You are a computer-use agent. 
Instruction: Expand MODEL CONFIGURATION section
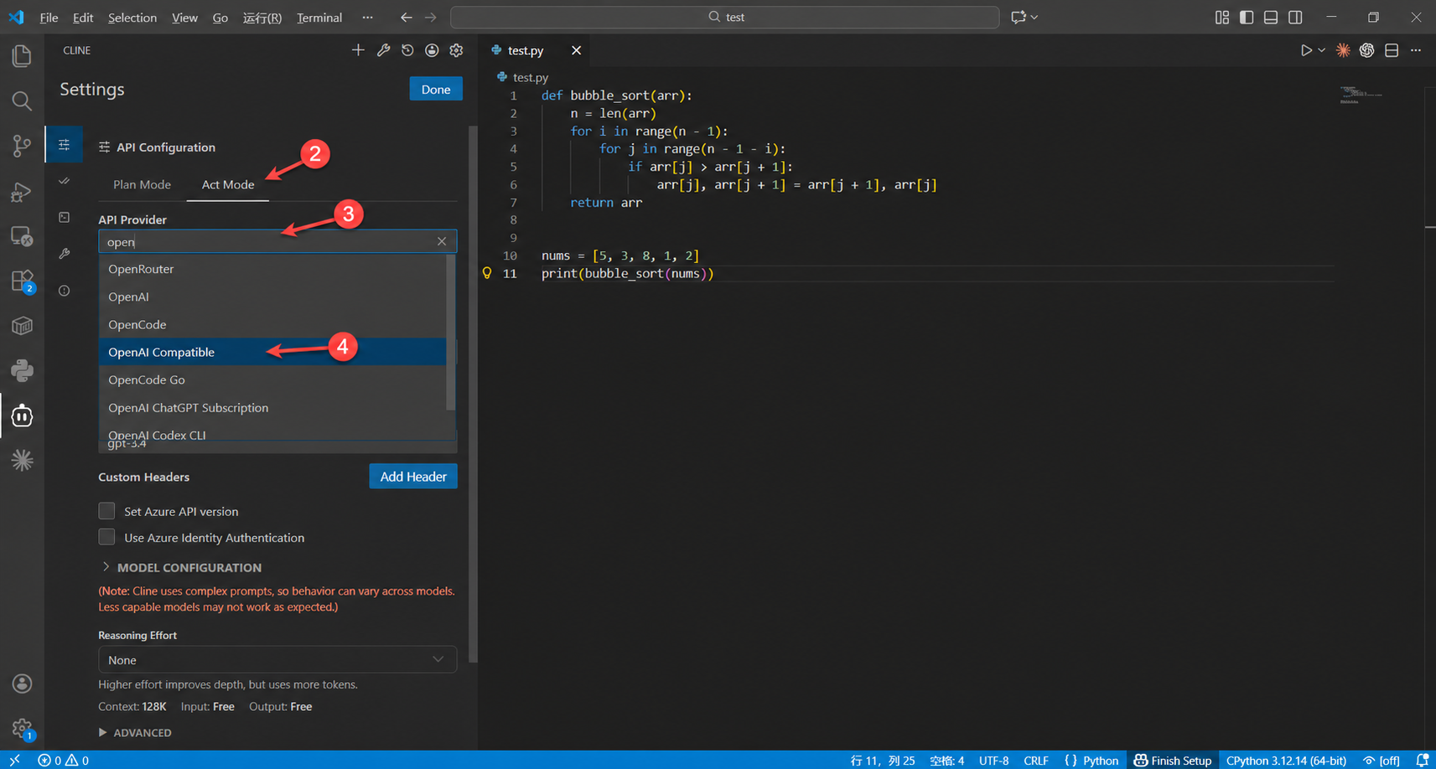[181, 567]
